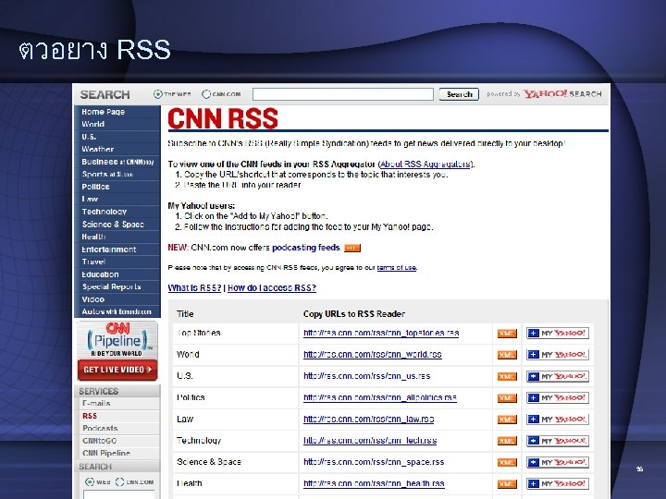Add Law feed to My Yahoo

click(x=558, y=420)
